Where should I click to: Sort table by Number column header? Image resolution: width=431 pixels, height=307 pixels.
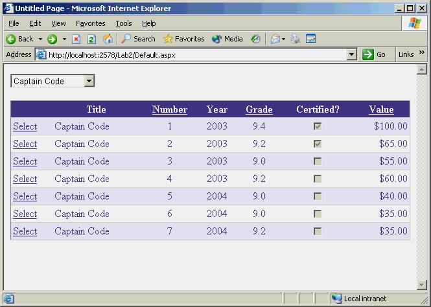(x=170, y=109)
